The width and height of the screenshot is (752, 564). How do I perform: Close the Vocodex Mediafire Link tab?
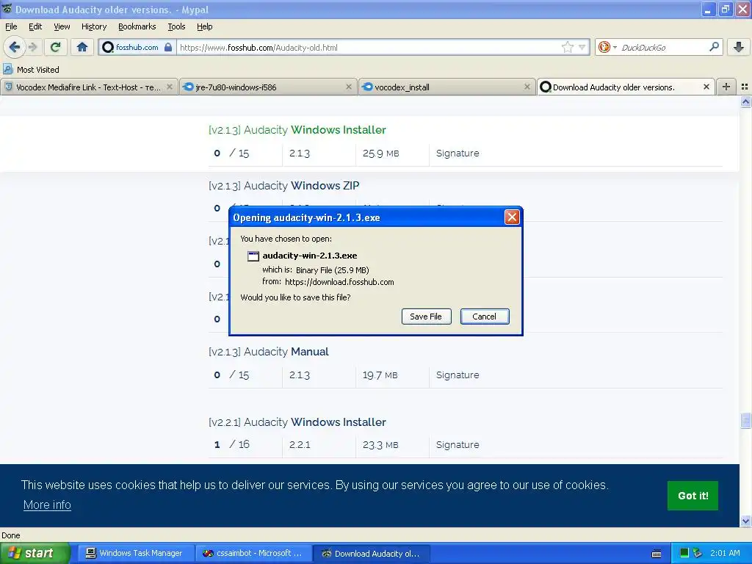pyautogui.click(x=170, y=87)
